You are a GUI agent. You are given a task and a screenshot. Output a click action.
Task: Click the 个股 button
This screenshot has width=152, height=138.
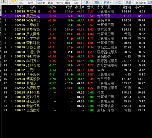(86, 2)
